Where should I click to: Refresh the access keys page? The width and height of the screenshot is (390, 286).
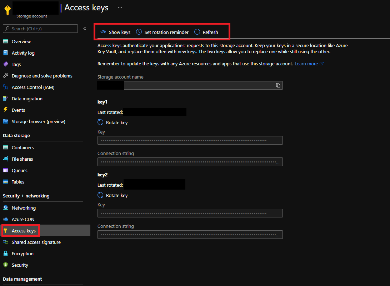(x=206, y=32)
